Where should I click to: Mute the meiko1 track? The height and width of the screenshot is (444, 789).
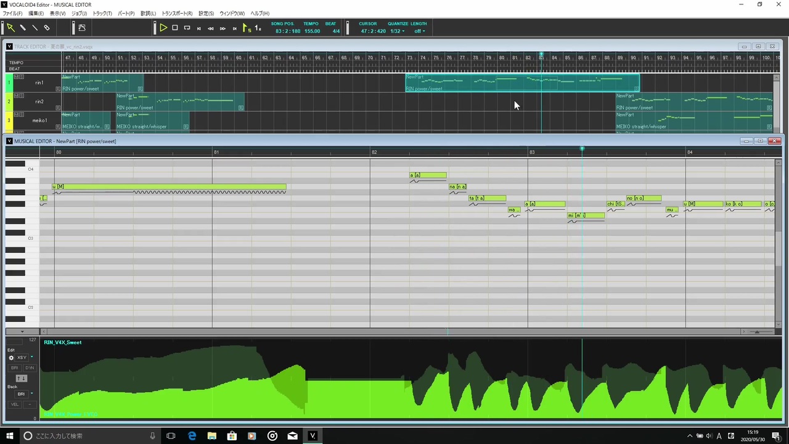16,114
